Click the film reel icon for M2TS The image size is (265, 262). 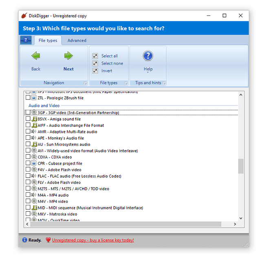tap(34, 189)
